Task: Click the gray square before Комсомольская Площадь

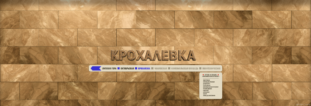Action: [x=169, y=69]
